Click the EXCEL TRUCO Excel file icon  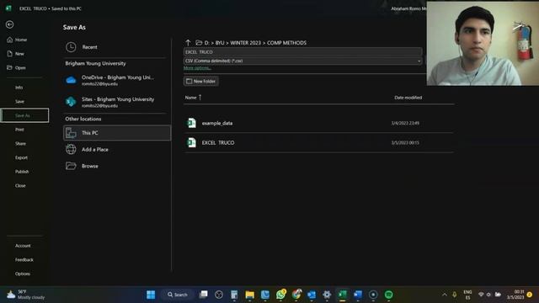[x=191, y=142]
